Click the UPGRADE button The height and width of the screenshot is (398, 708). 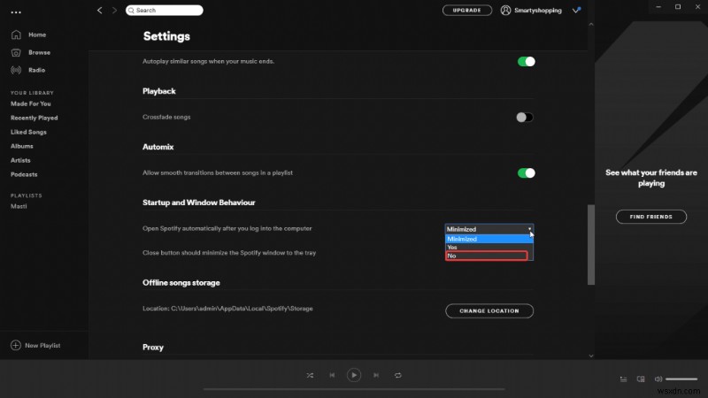(467, 10)
